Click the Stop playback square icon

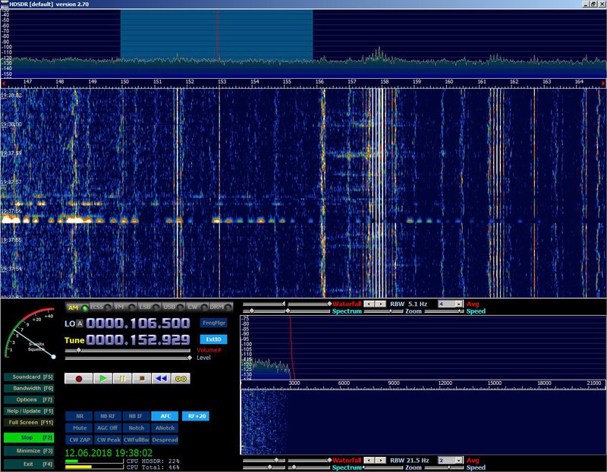(143, 377)
